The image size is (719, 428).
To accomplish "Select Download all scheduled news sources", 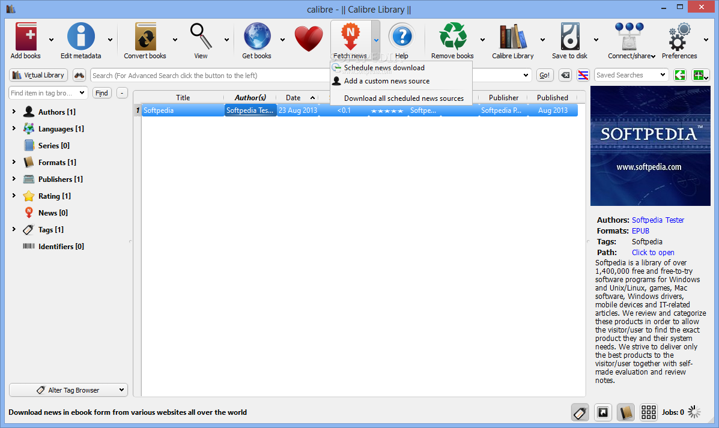I will point(401,98).
